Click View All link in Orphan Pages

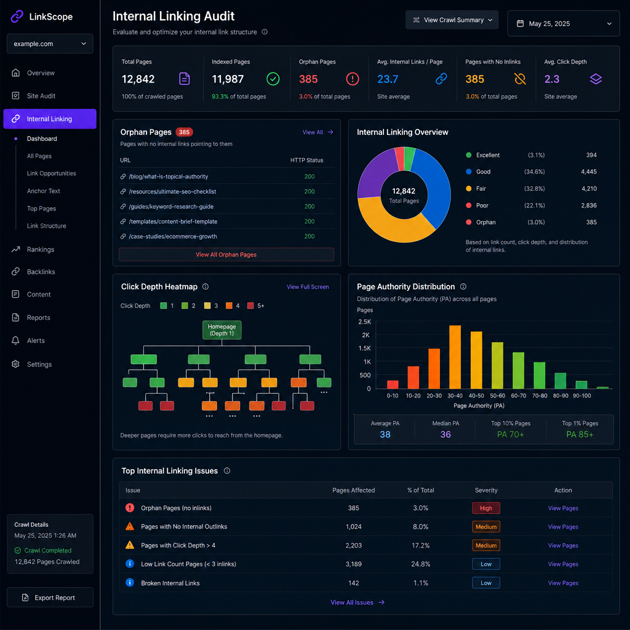(318, 132)
